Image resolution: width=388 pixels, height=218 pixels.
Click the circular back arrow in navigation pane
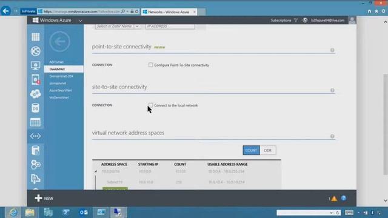[x=59, y=42]
